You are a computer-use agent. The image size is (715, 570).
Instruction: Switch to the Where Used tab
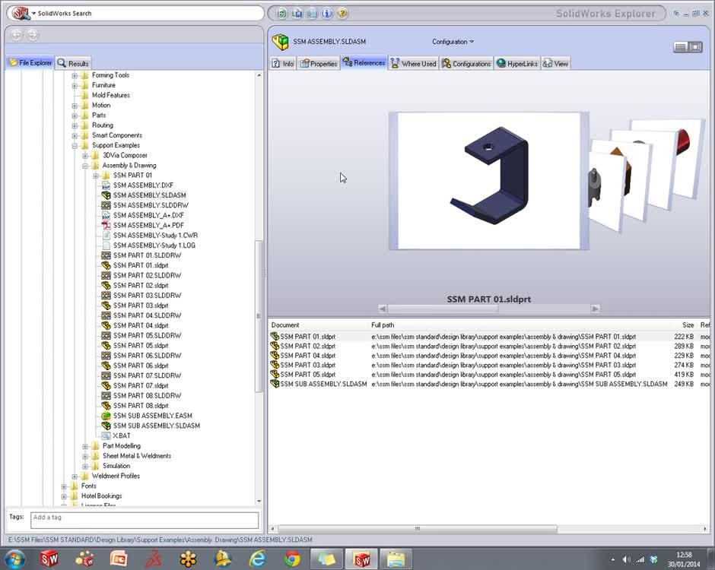(x=413, y=63)
